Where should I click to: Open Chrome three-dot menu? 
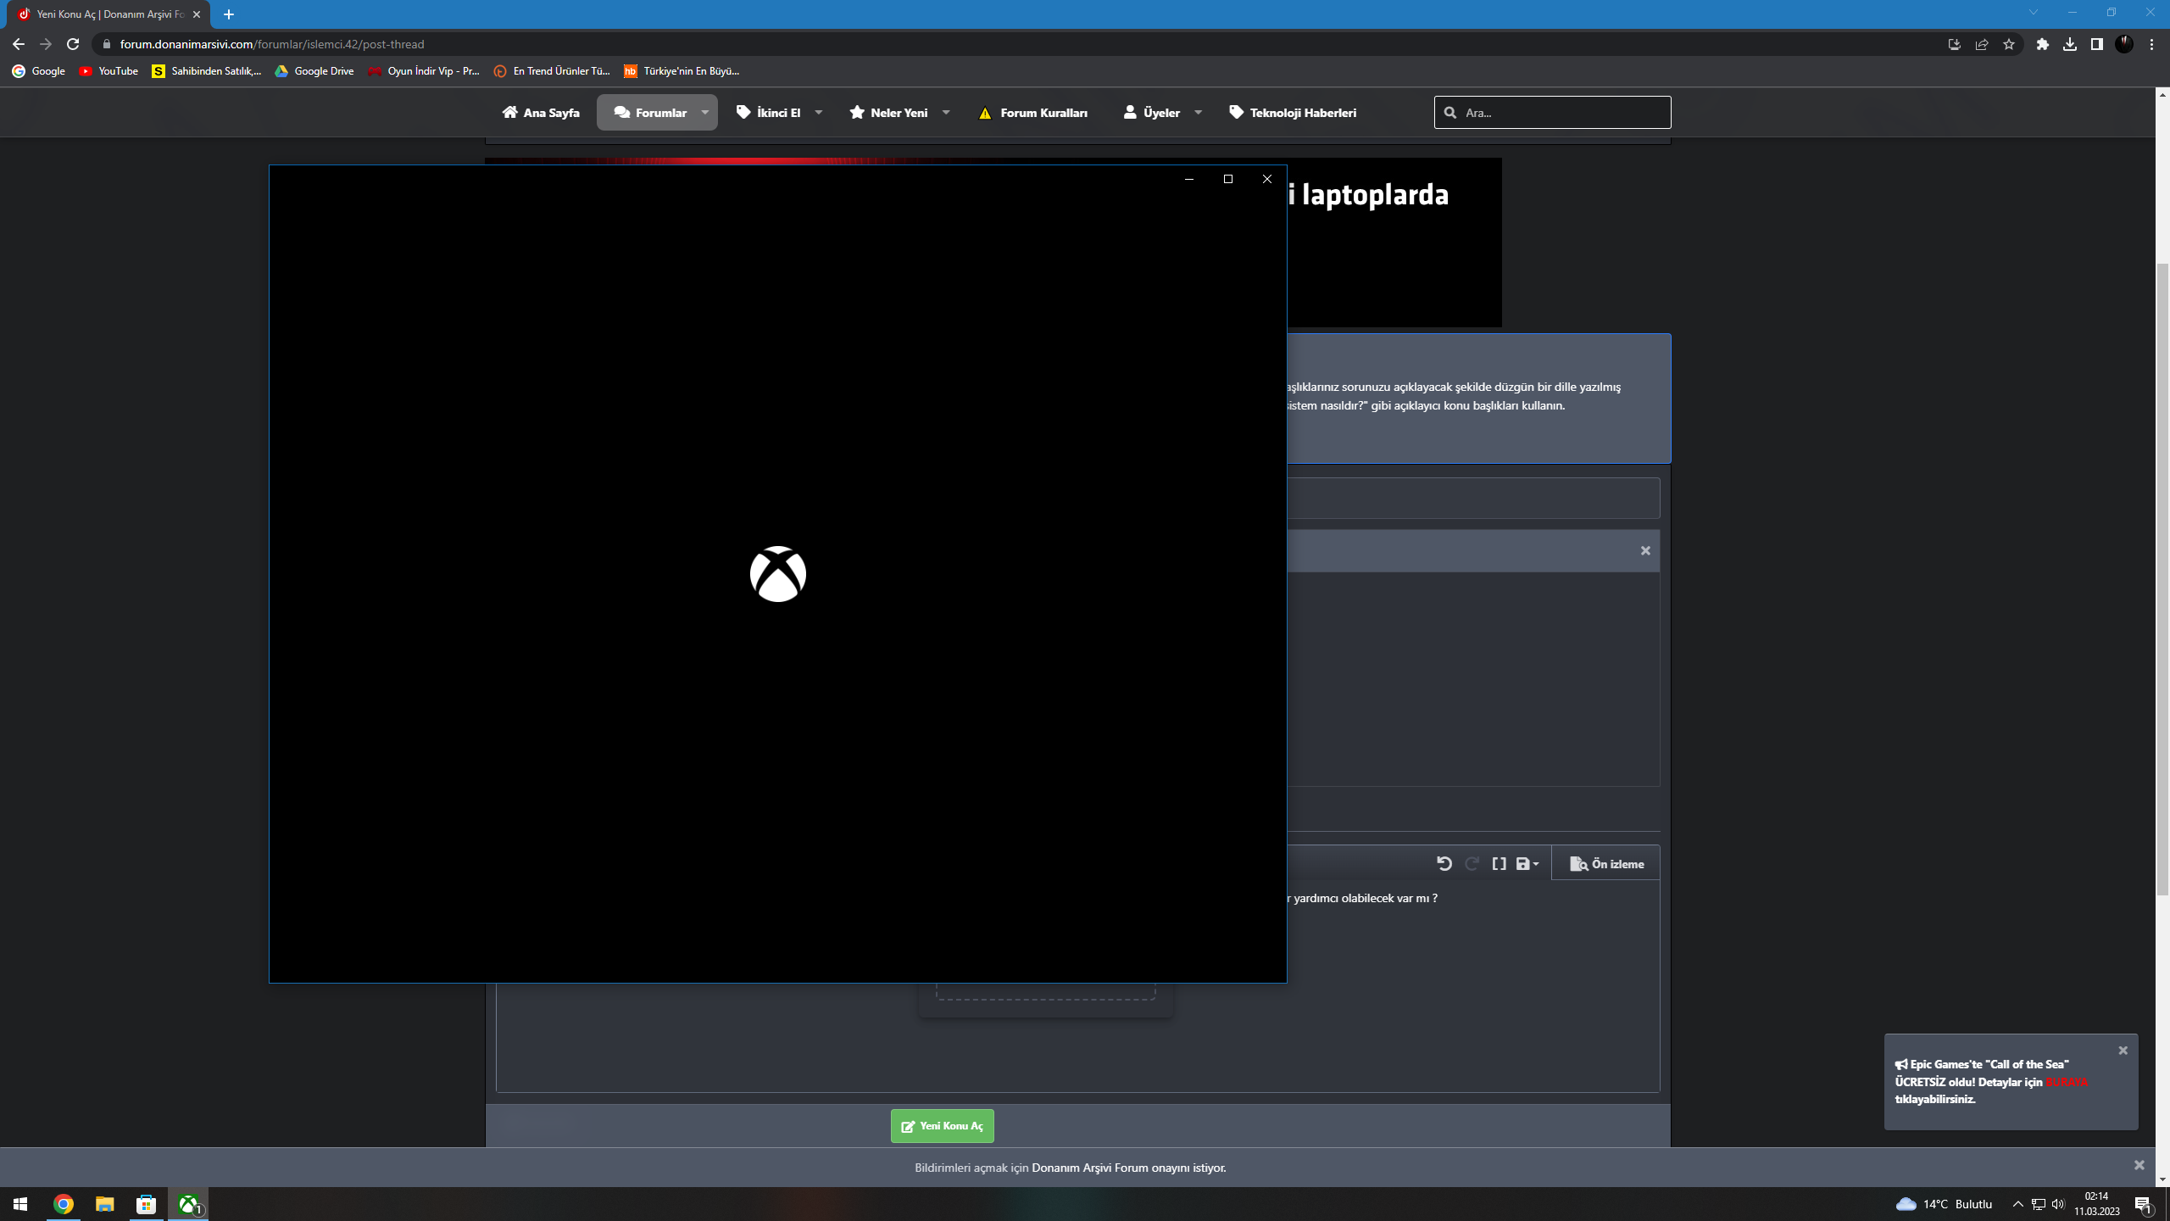click(x=2151, y=44)
